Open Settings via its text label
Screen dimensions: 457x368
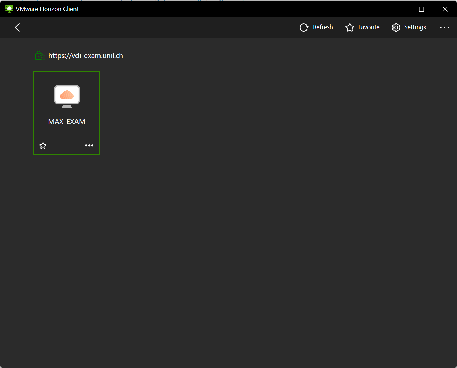[x=415, y=27]
